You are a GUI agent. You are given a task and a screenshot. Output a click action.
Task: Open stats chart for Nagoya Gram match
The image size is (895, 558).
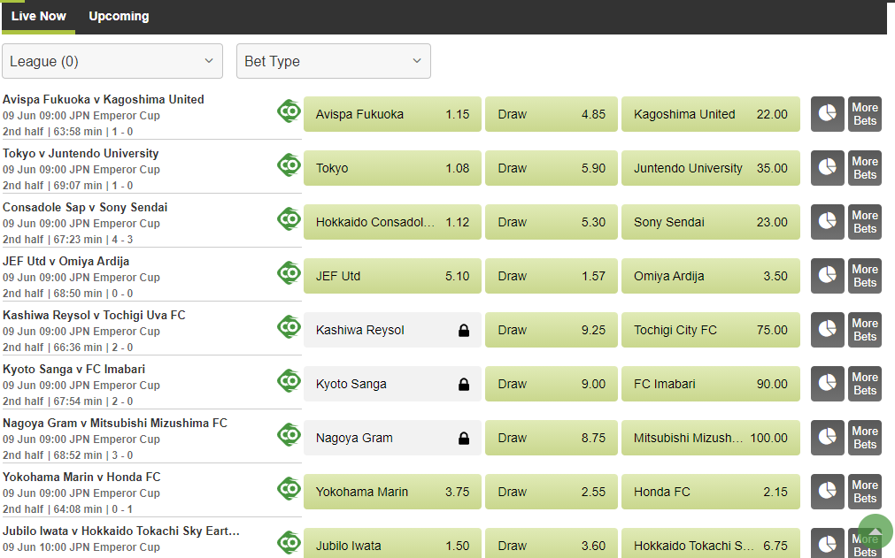tap(827, 438)
